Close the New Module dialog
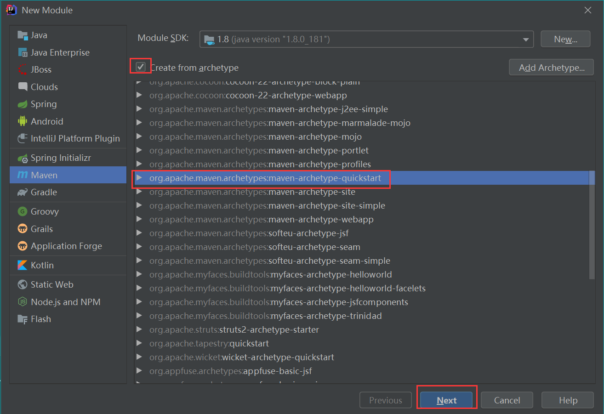This screenshot has height=414, width=604. [588, 10]
